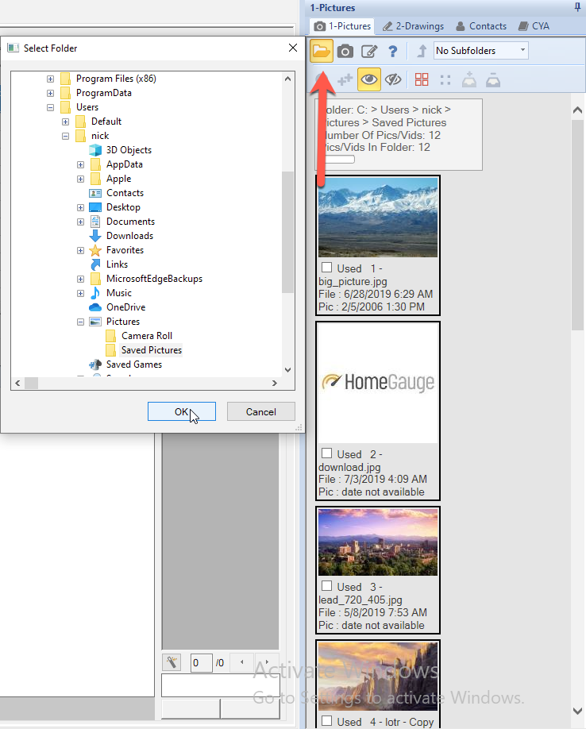Check the Used box for download.jpg
Image resolution: width=586 pixels, height=729 pixels.
click(326, 453)
